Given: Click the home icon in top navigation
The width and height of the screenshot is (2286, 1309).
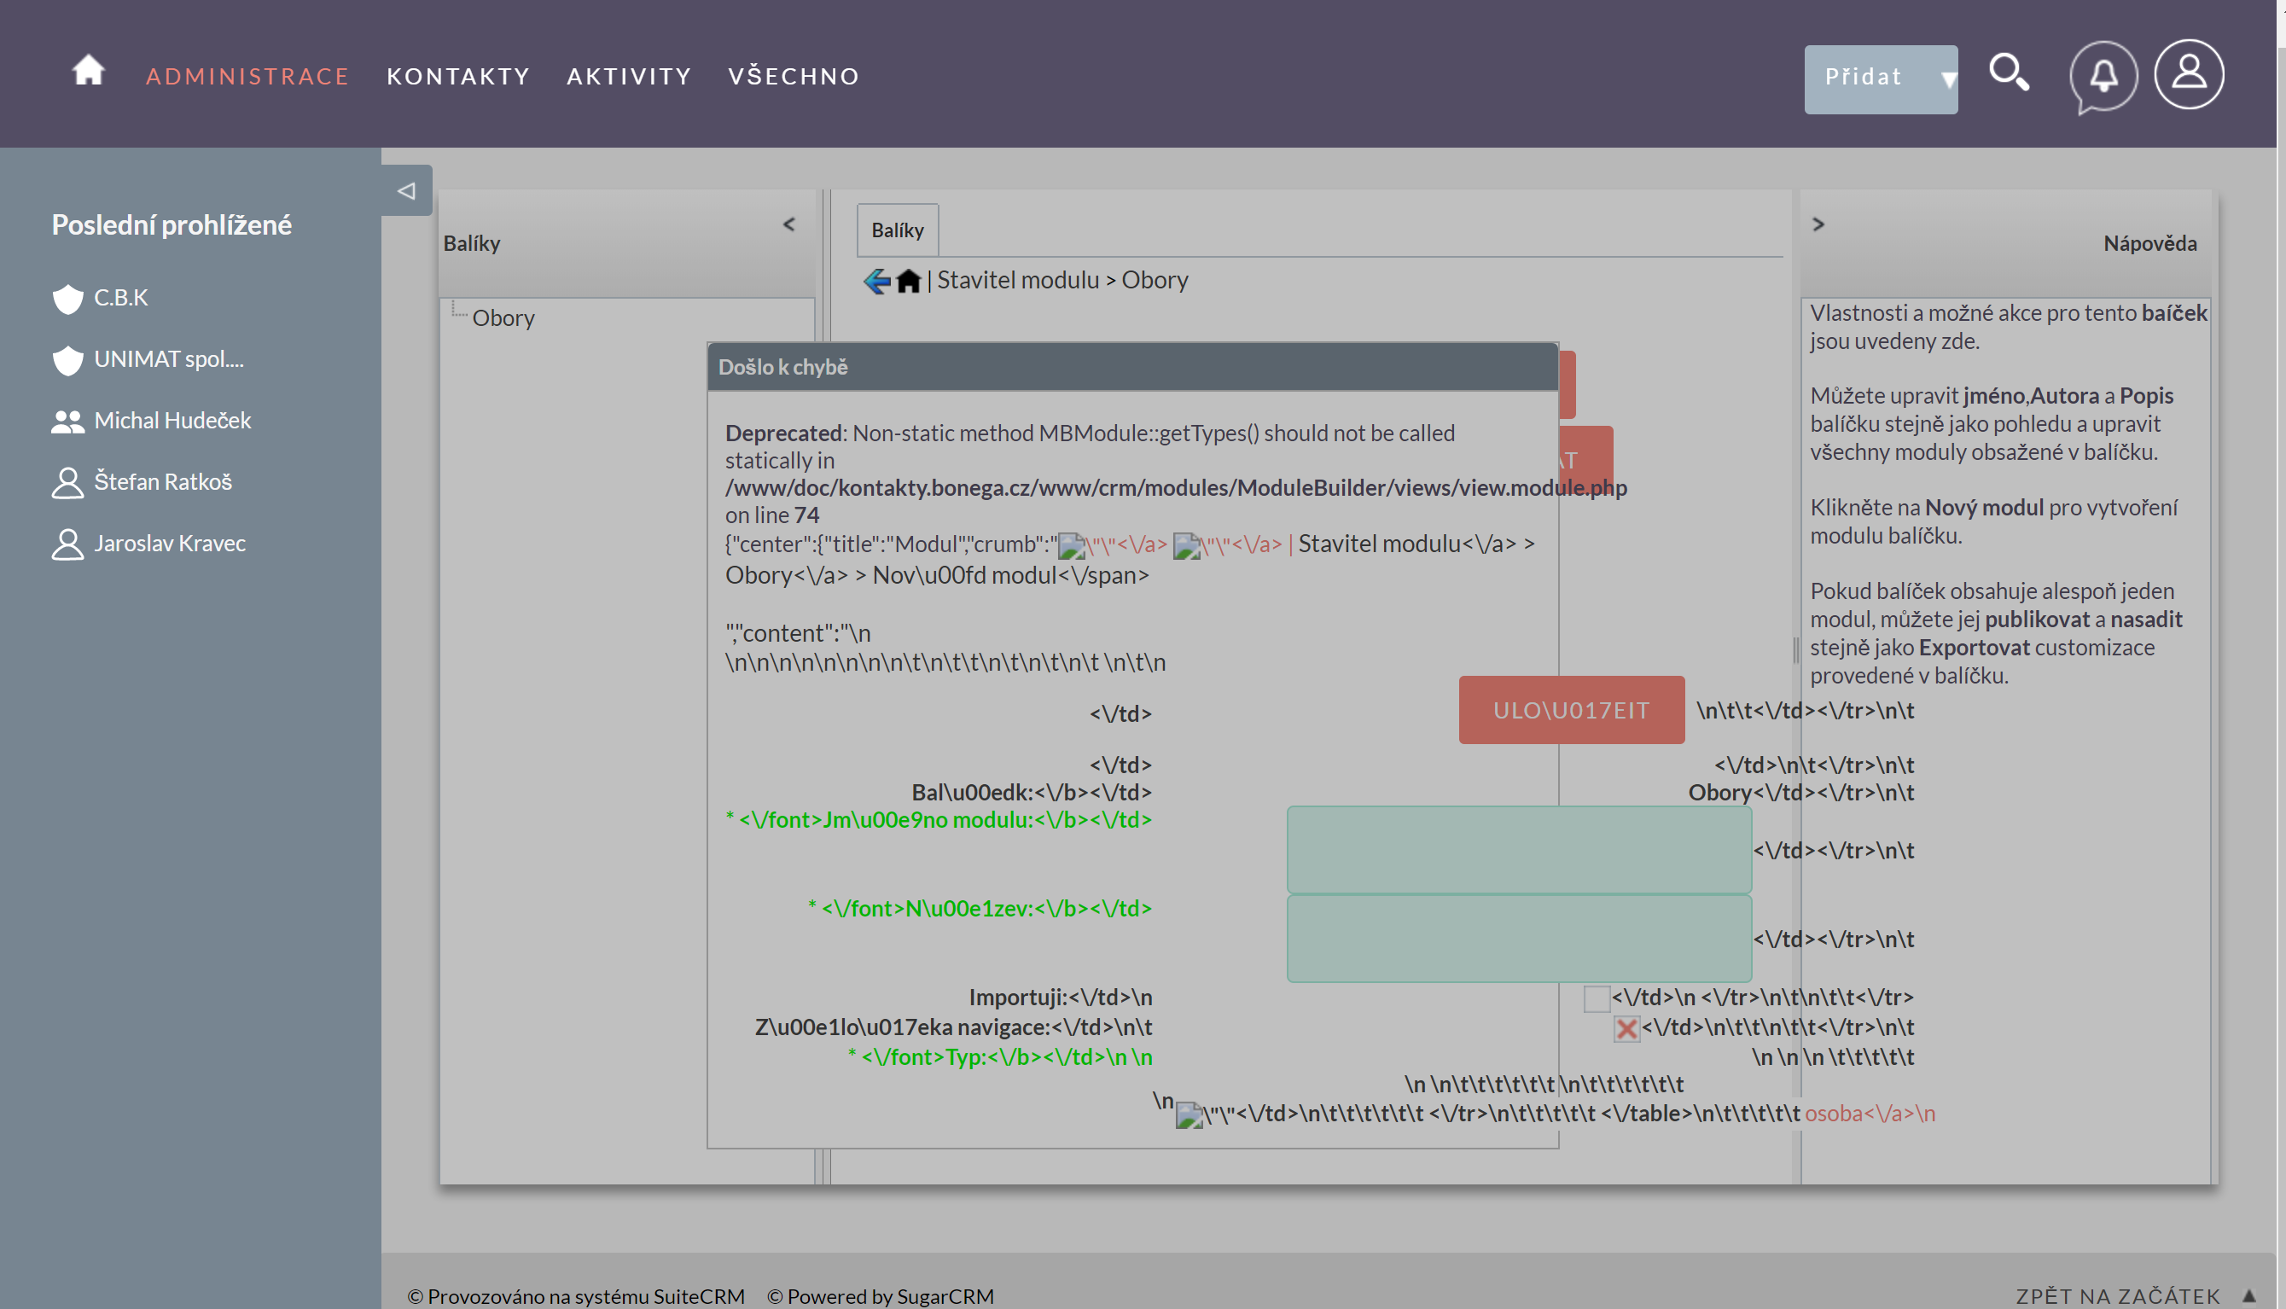Looking at the screenshot, I should pyautogui.click(x=88, y=71).
